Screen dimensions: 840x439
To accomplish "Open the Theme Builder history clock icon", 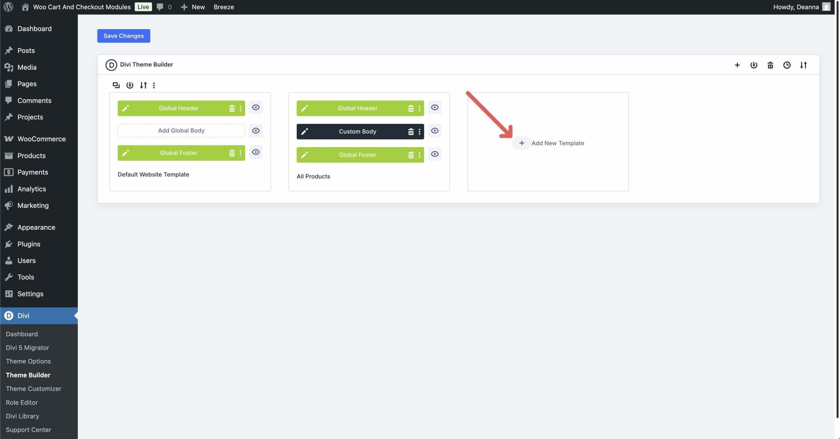I will (787, 65).
